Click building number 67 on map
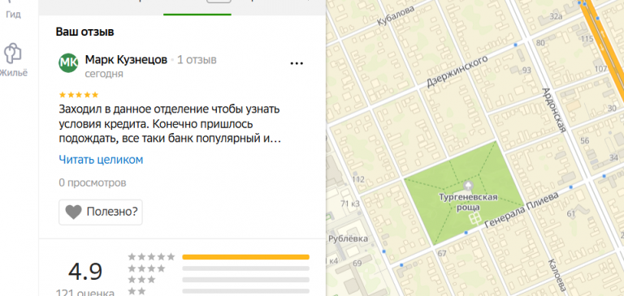This screenshot has height=296, width=624. click(x=442, y=254)
